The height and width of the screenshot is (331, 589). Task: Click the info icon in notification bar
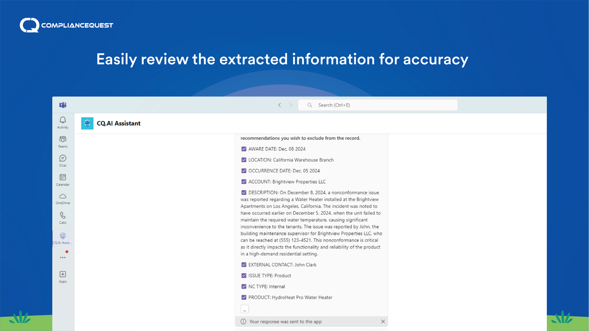(x=243, y=322)
